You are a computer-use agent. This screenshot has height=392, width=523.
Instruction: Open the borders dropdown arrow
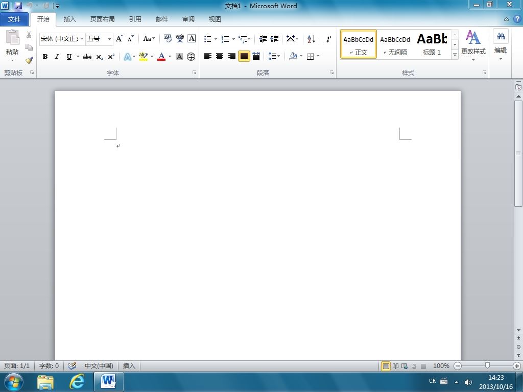click(318, 56)
